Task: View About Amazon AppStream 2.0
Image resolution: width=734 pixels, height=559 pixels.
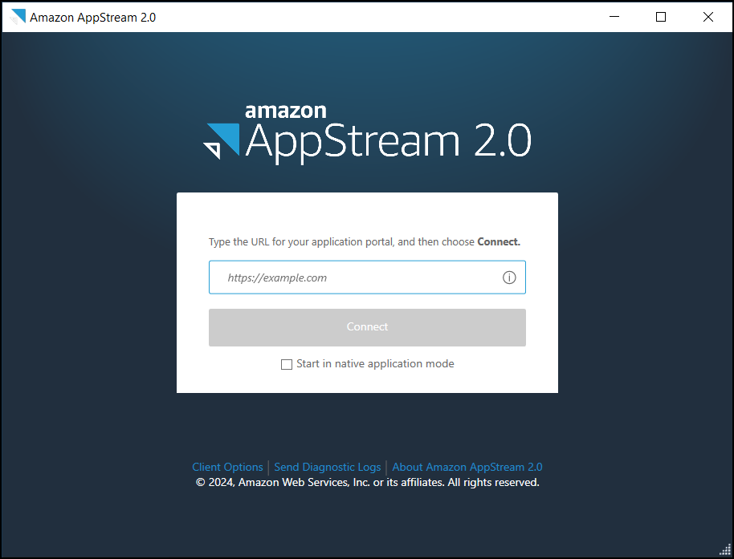Action: [467, 467]
